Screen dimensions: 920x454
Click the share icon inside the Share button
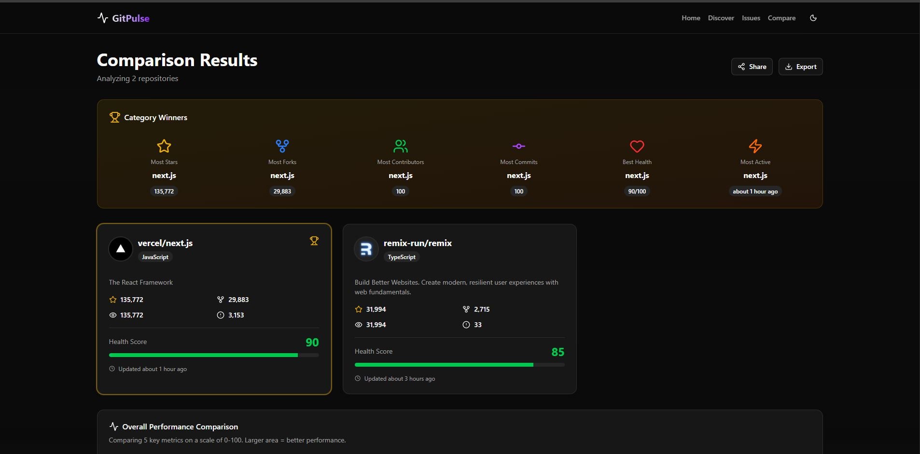741,67
